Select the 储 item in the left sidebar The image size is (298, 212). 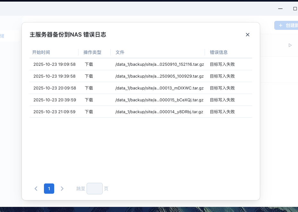coord(2,36)
